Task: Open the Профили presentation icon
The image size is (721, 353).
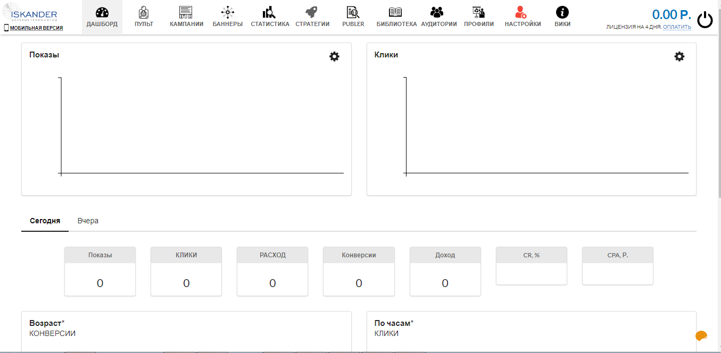Action: coord(478,12)
